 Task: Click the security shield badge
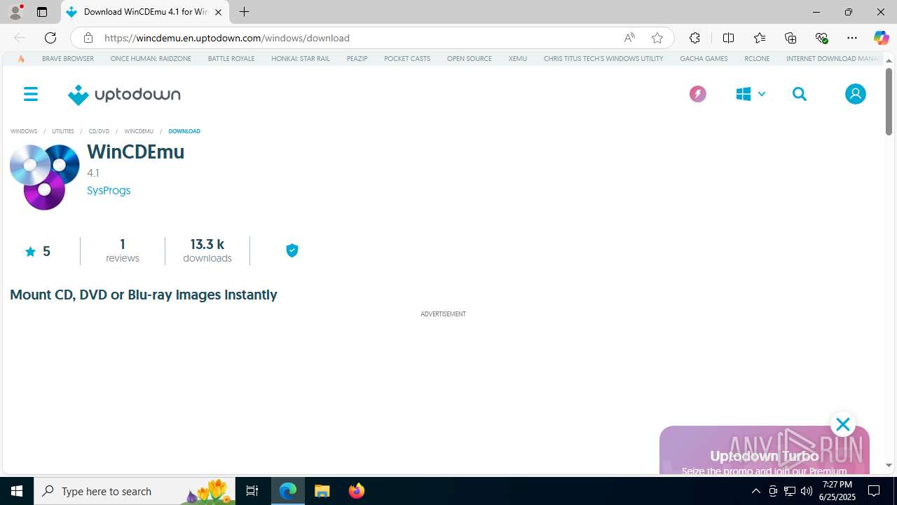pyautogui.click(x=292, y=250)
